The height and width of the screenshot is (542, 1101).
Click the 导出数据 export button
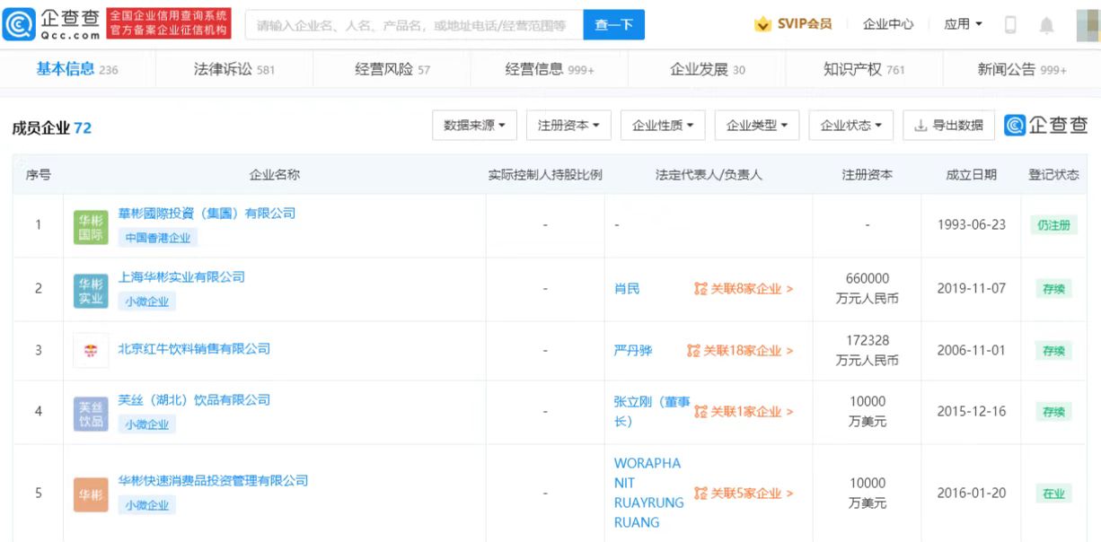[x=949, y=126]
